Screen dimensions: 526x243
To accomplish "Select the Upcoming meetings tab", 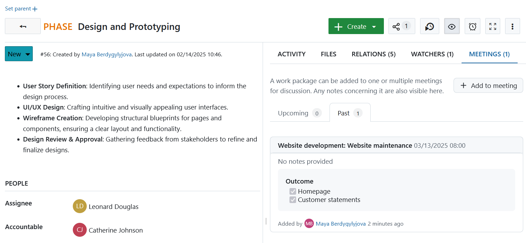I will (299, 113).
